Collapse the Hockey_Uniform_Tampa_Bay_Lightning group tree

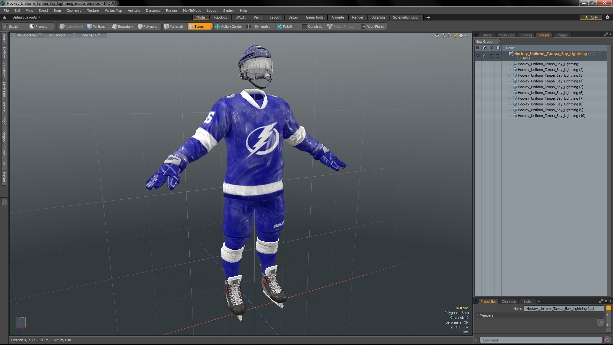click(x=507, y=56)
